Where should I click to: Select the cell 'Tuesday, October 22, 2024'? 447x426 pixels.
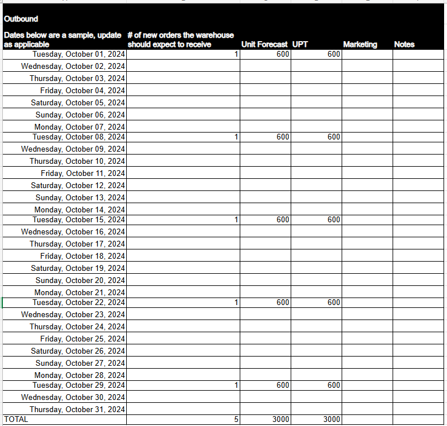pos(64,303)
